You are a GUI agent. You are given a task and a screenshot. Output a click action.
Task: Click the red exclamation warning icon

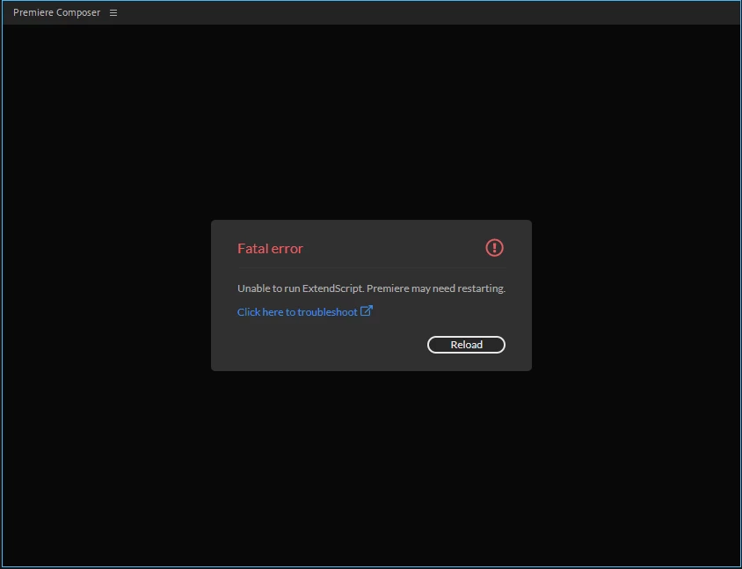[494, 248]
